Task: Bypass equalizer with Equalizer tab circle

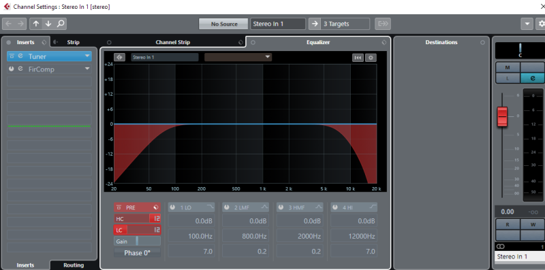Action: pos(253,42)
